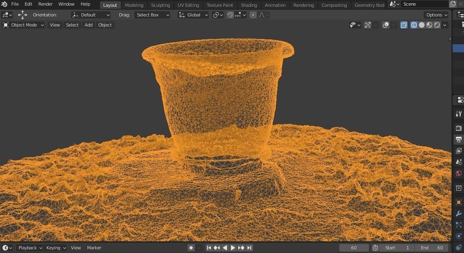Open the snapping increment options dropdown
The height and width of the screenshot is (253, 464).
click(x=240, y=15)
